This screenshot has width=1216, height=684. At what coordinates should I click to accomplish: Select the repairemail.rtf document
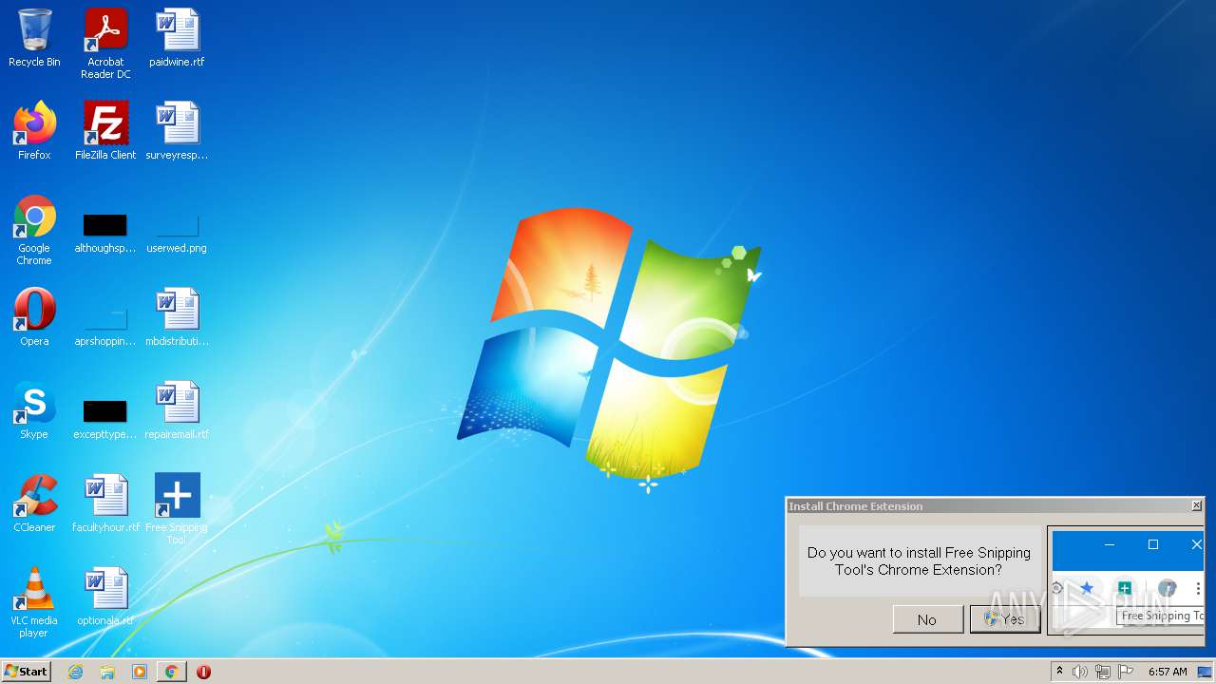tap(177, 410)
